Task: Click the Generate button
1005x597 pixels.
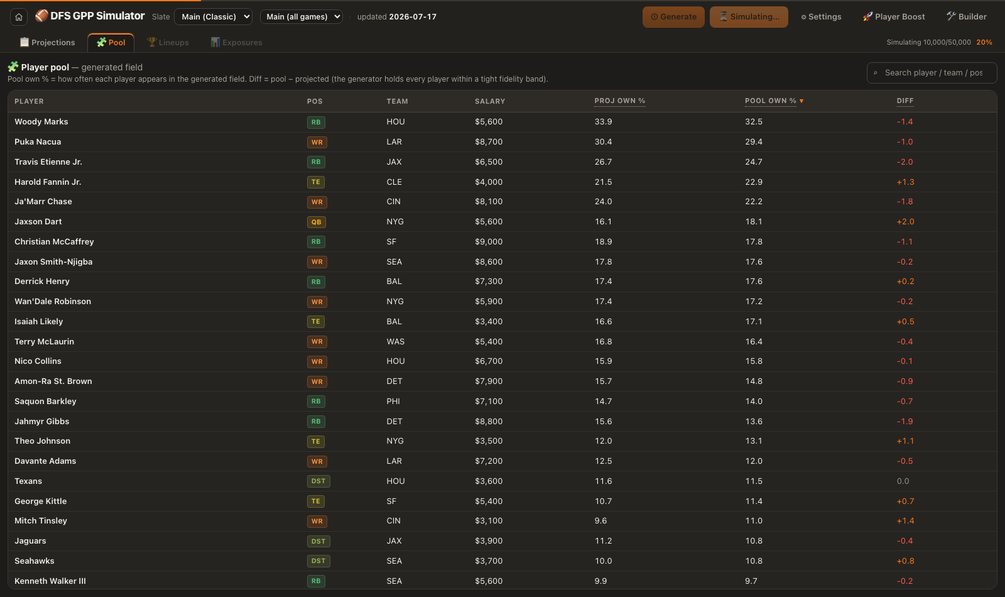Action: [x=673, y=17]
